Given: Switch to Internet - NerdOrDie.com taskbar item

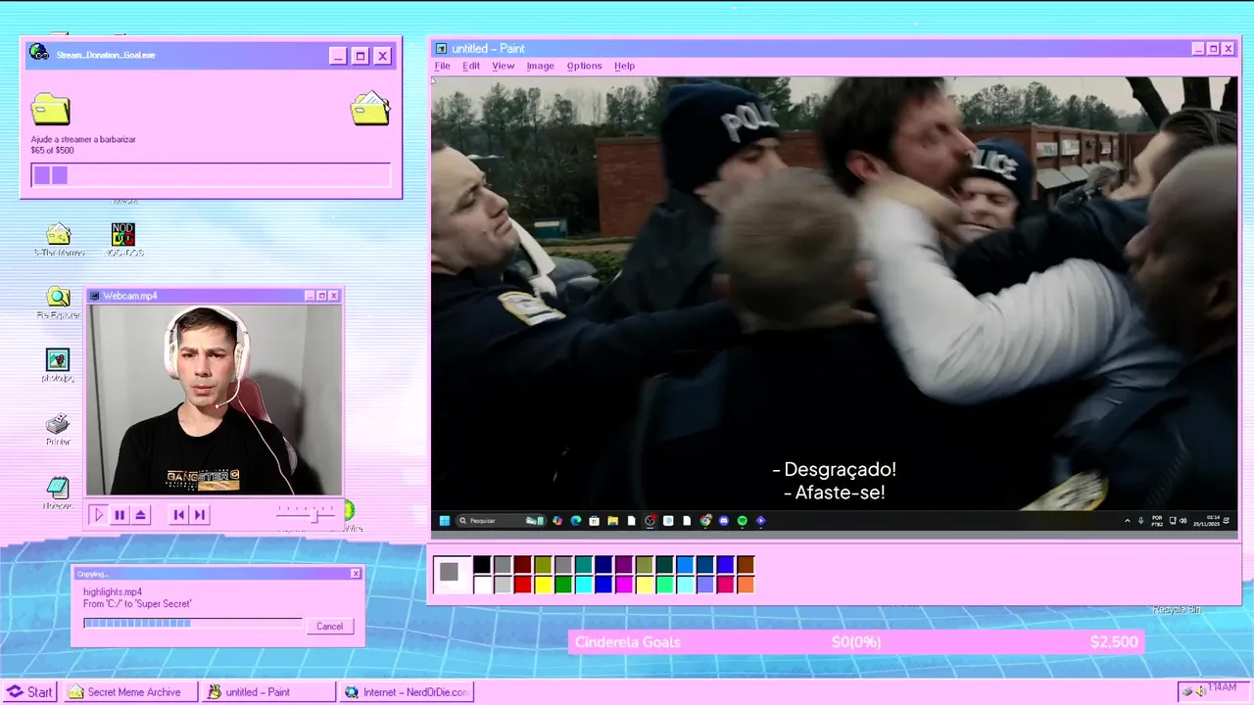Looking at the screenshot, I should 407,692.
